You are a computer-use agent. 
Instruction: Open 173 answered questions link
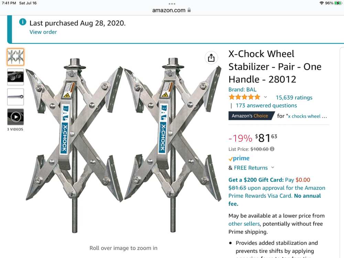tap(266, 106)
